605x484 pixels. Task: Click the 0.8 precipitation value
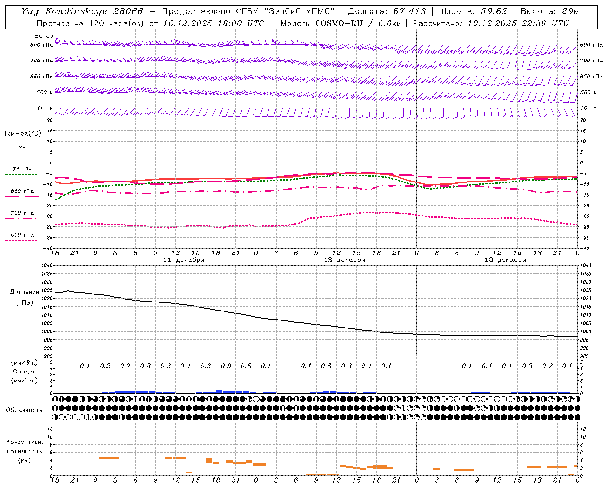pyautogui.click(x=146, y=366)
